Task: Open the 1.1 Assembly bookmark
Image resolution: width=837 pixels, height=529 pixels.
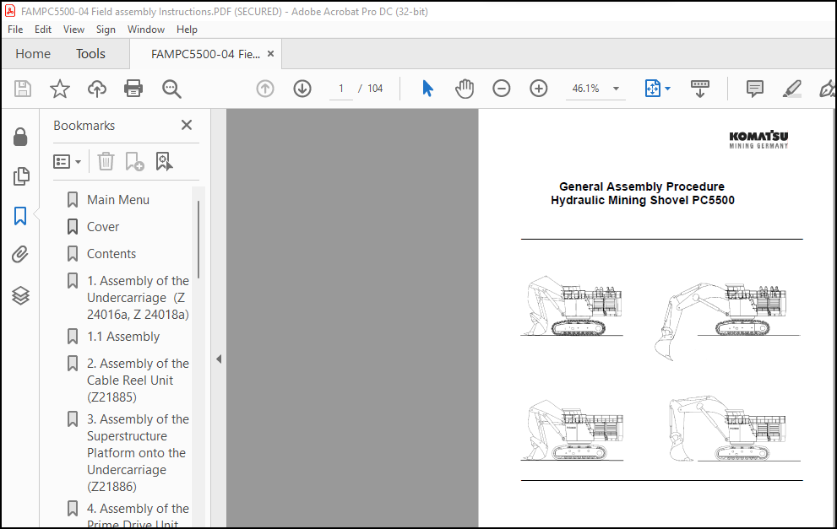Action: (123, 337)
